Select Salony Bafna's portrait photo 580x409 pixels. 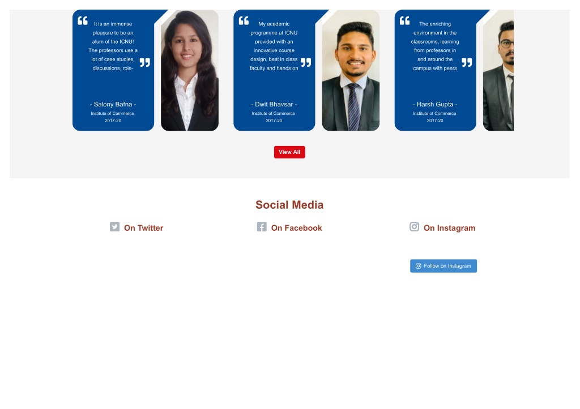pyautogui.click(x=190, y=70)
